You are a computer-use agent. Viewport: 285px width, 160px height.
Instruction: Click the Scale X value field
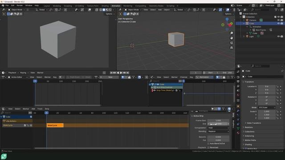point(267,112)
